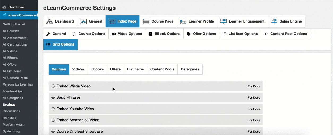The height and width of the screenshot is (135, 333).
Task: Grab move handle of Course Dripfeed Showcase
Action: pos(53,131)
